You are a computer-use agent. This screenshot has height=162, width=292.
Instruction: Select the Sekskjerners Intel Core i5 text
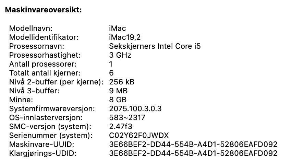point(155,46)
